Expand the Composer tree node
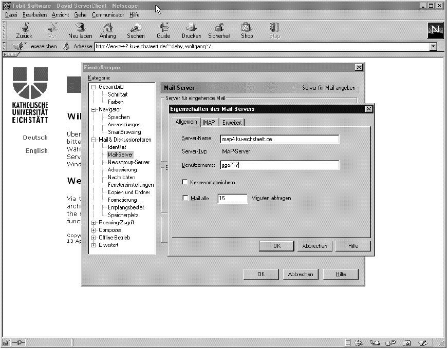Viewport: 448px width, 349px height. pyautogui.click(x=94, y=230)
